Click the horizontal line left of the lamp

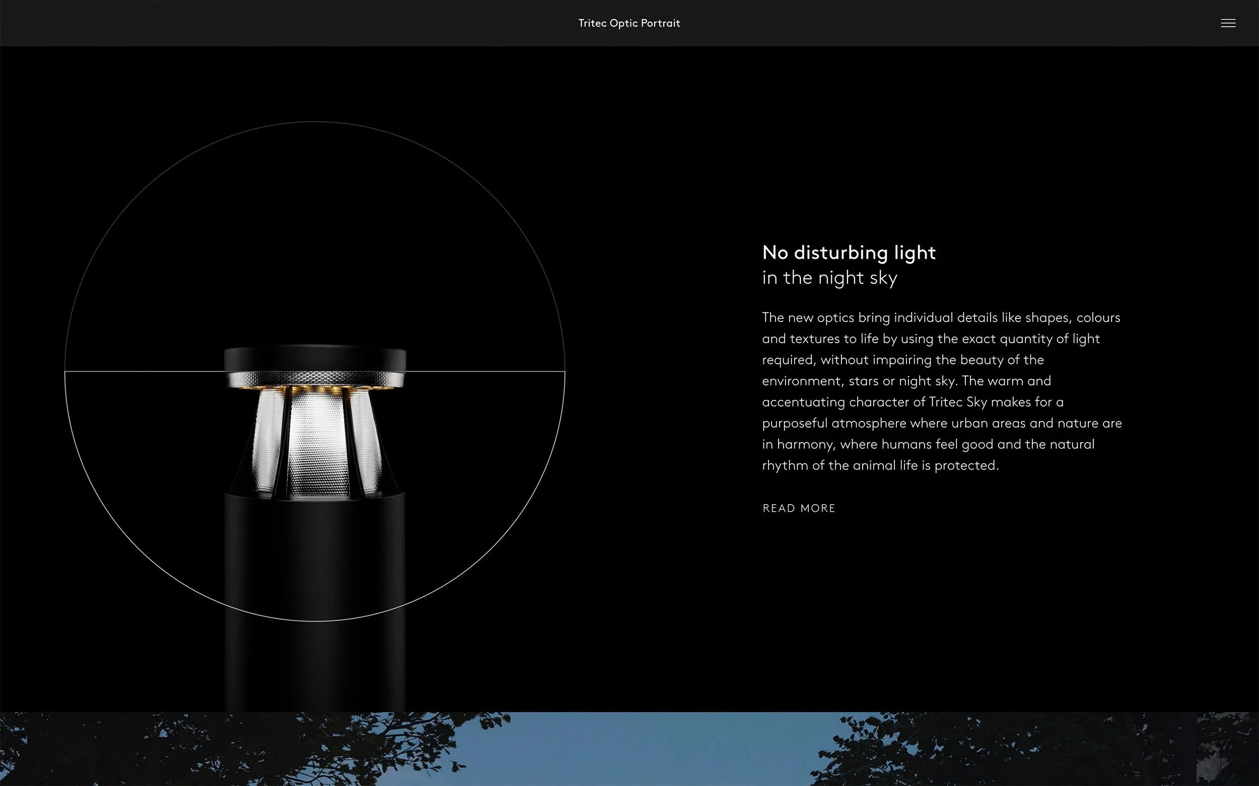click(146, 372)
